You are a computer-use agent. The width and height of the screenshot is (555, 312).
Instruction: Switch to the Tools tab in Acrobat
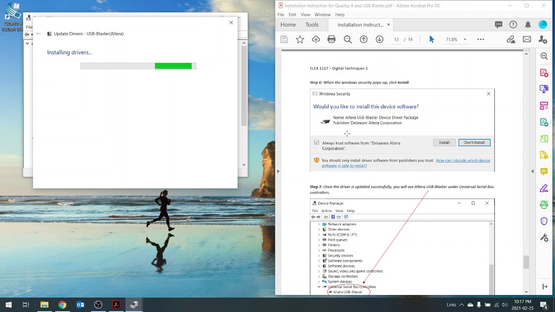312,25
